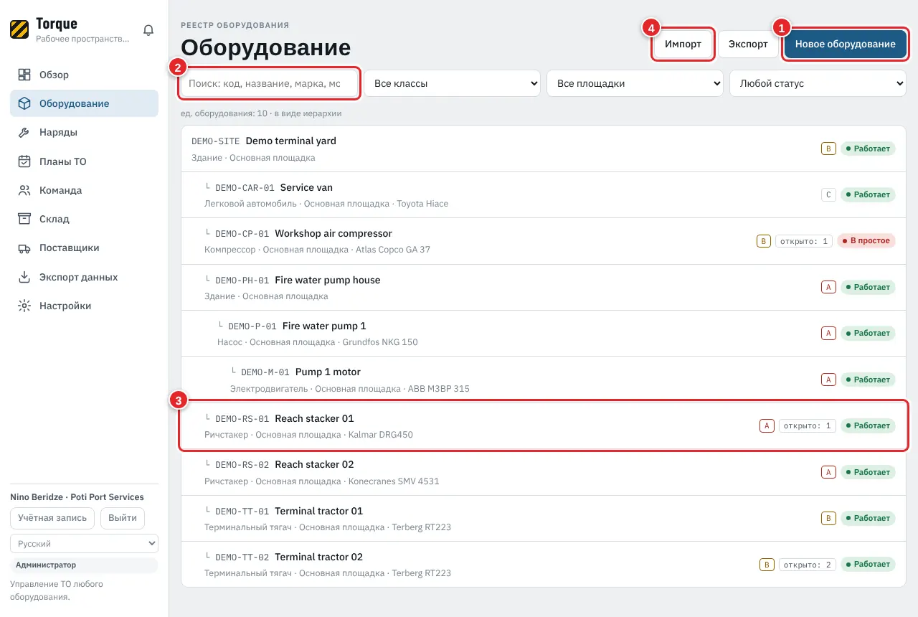Go to Обзор in the sidebar
Screen dimensions: 918x617
(x=84, y=75)
